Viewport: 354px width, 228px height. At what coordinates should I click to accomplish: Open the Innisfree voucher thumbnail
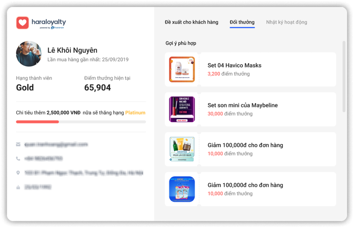tap(182, 149)
